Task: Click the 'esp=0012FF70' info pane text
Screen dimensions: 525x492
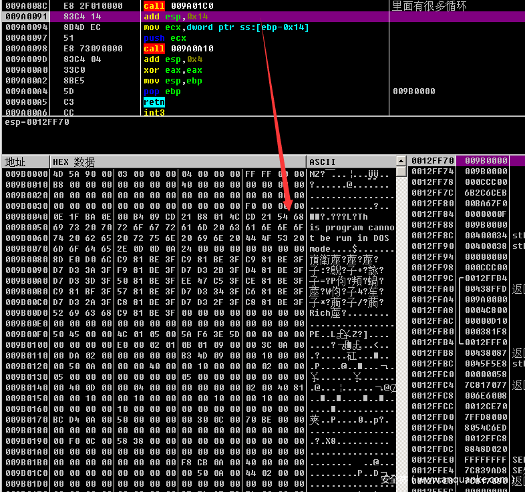Action: [37, 122]
